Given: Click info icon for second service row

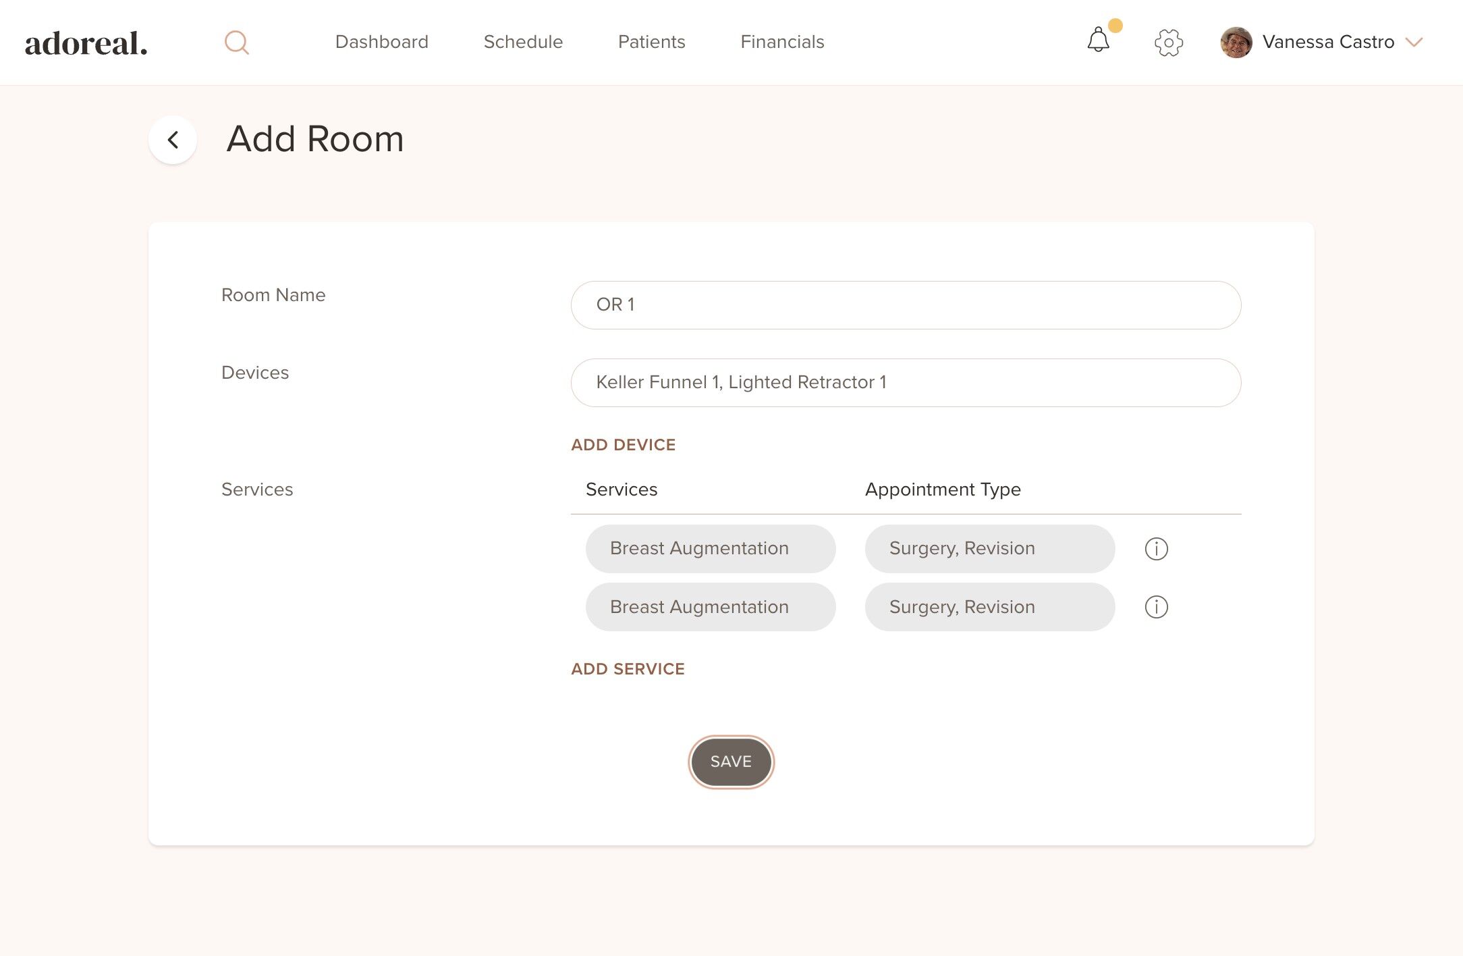Looking at the screenshot, I should [x=1156, y=607].
